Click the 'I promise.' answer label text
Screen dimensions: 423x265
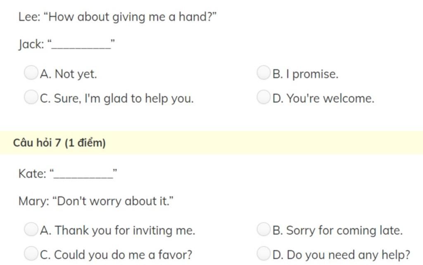pyautogui.click(x=312, y=74)
